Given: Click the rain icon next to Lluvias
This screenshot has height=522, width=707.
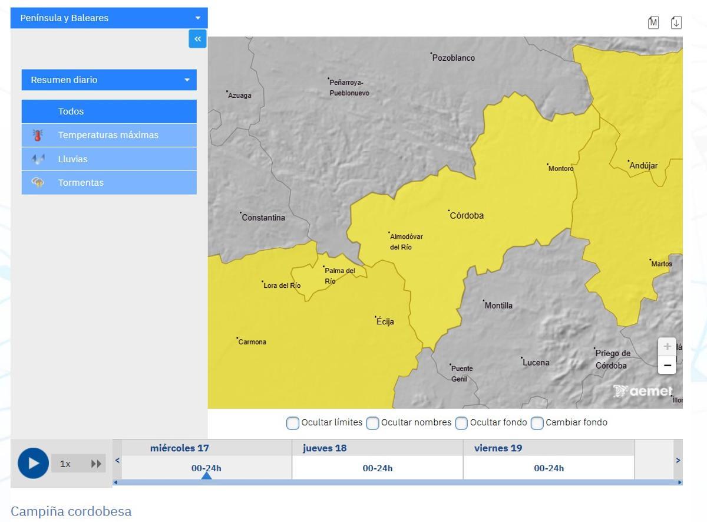Looking at the screenshot, I should (x=38, y=159).
